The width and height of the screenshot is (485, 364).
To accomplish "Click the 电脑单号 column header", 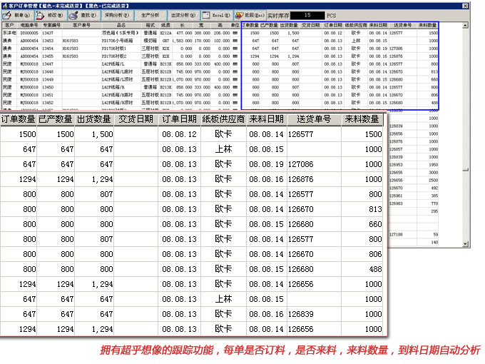I will pyautogui.click(x=29, y=25).
